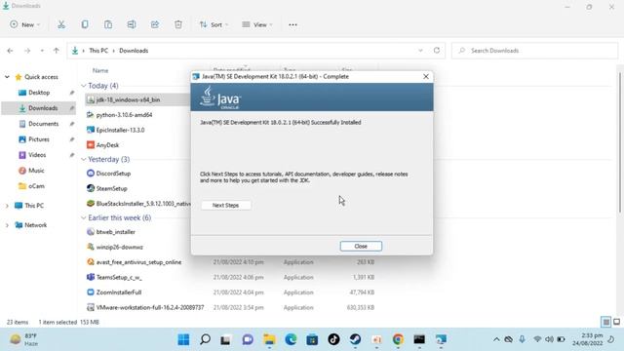Open File Explorer from the taskbar
Screen dimensions: 624x351
coord(269,339)
